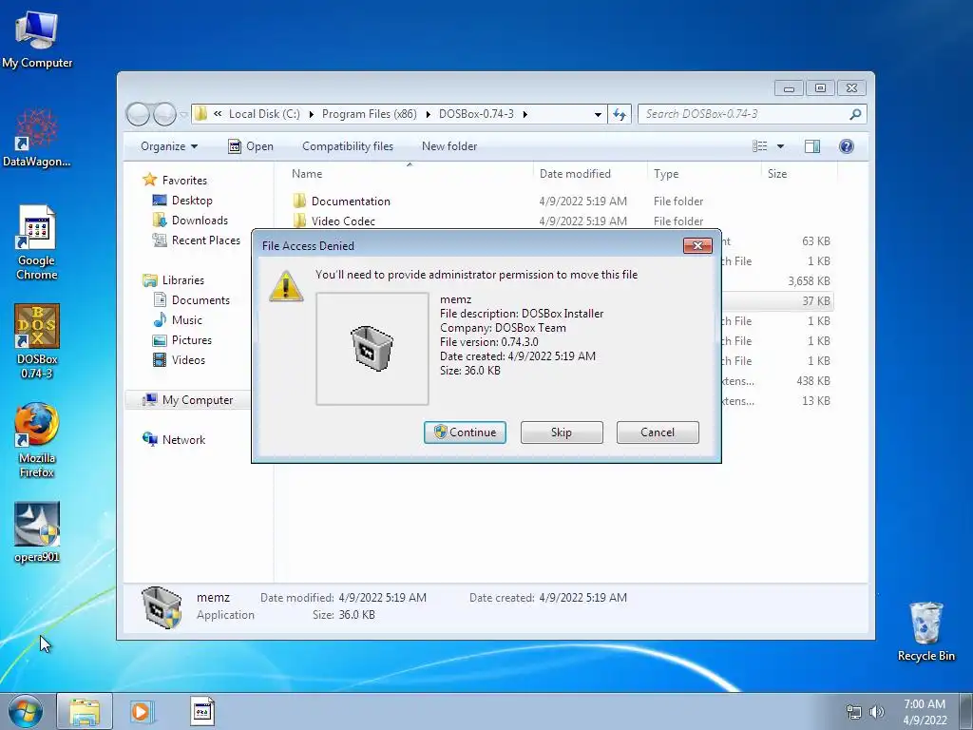Select the Video Codec folder
Screen dimensions: 973x730
[334, 221]
